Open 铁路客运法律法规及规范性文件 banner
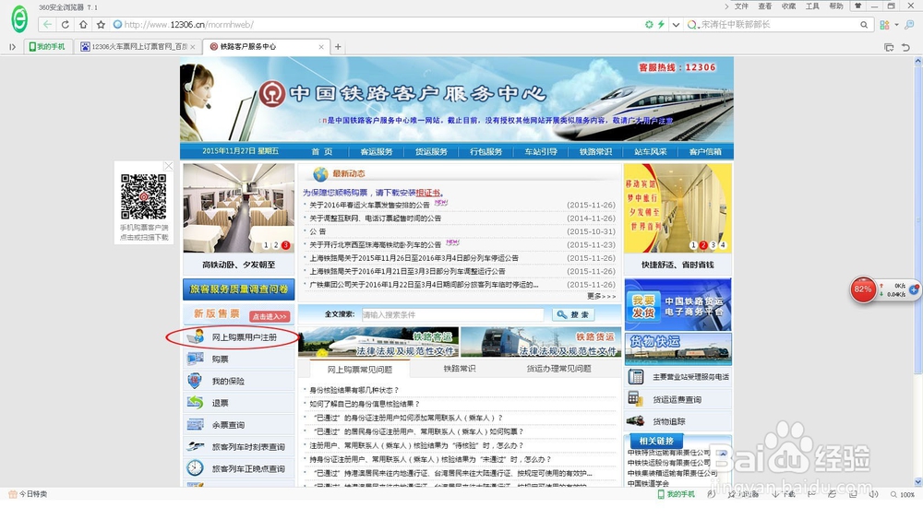 click(378, 342)
